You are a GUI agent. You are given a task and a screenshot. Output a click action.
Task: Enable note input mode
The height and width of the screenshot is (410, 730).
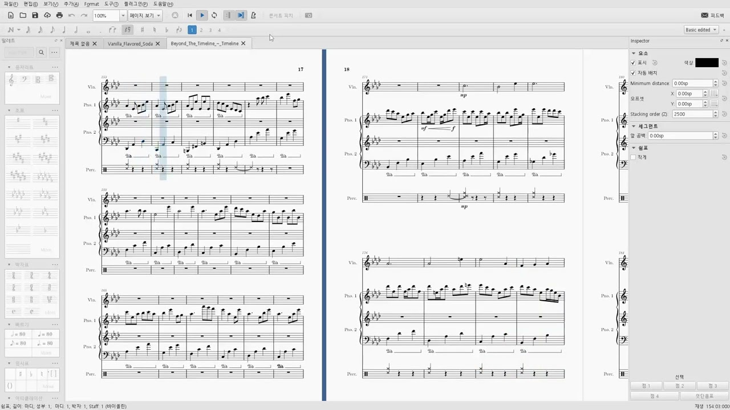click(10, 30)
